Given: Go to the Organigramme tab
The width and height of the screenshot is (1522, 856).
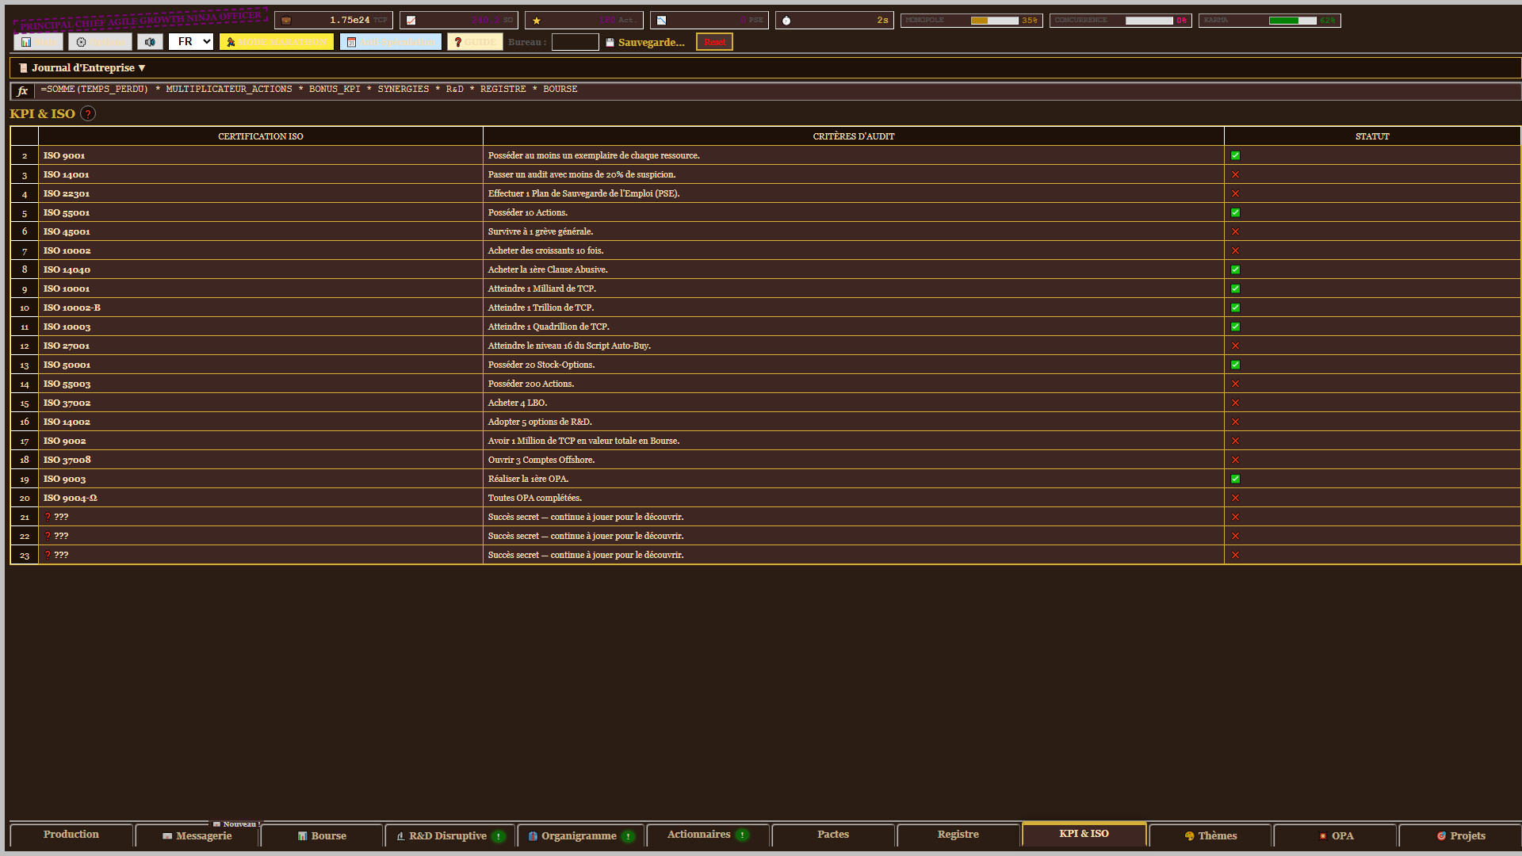Looking at the screenshot, I should coord(580,836).
